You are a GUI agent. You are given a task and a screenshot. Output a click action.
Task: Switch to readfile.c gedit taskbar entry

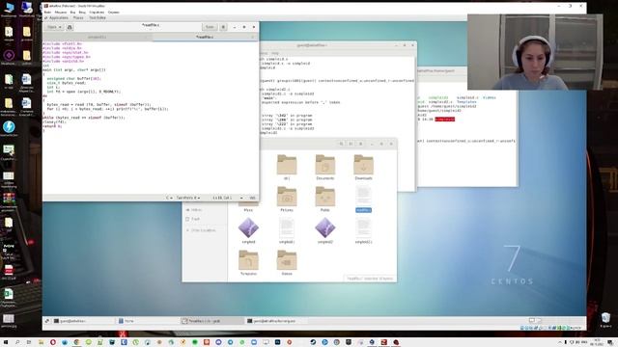coord(212,321)
